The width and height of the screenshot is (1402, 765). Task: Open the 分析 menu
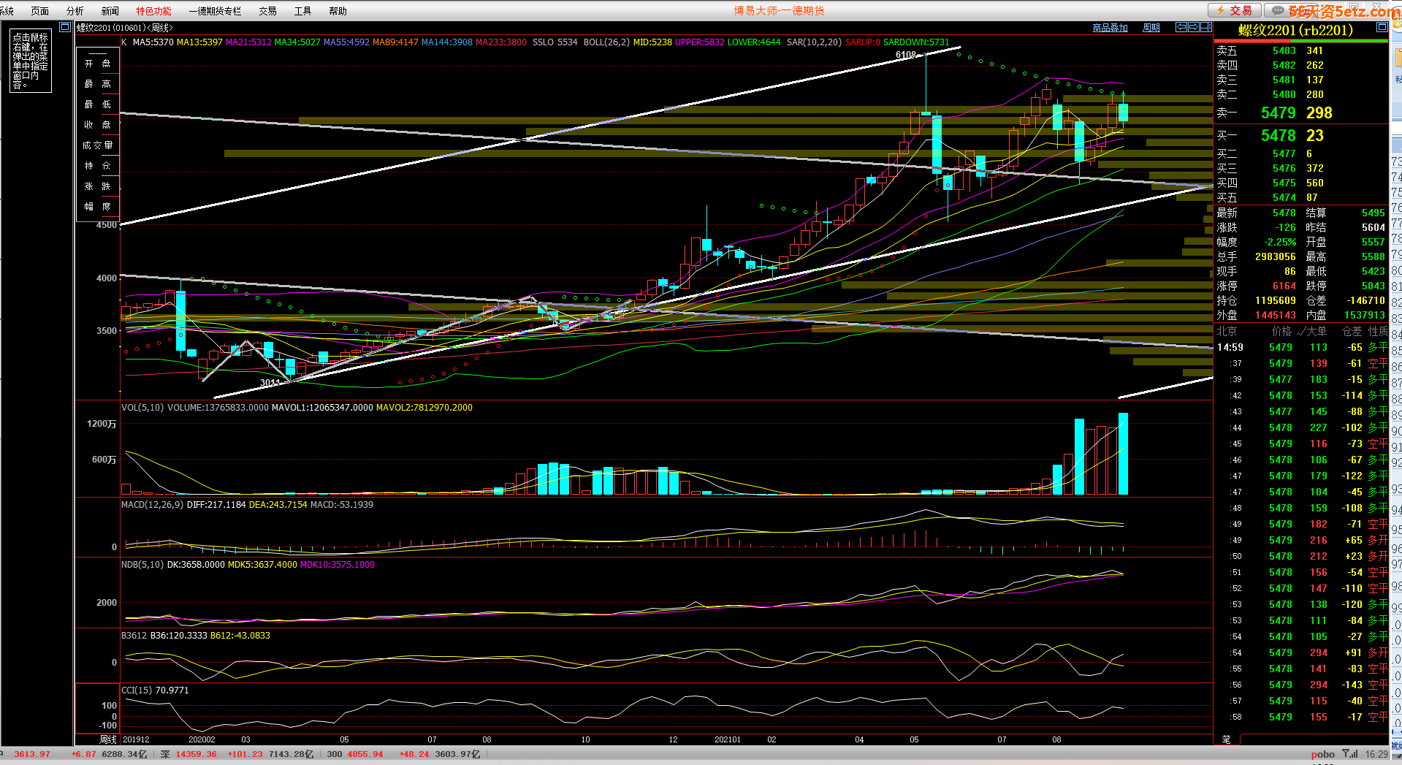[x=75, y=11]
